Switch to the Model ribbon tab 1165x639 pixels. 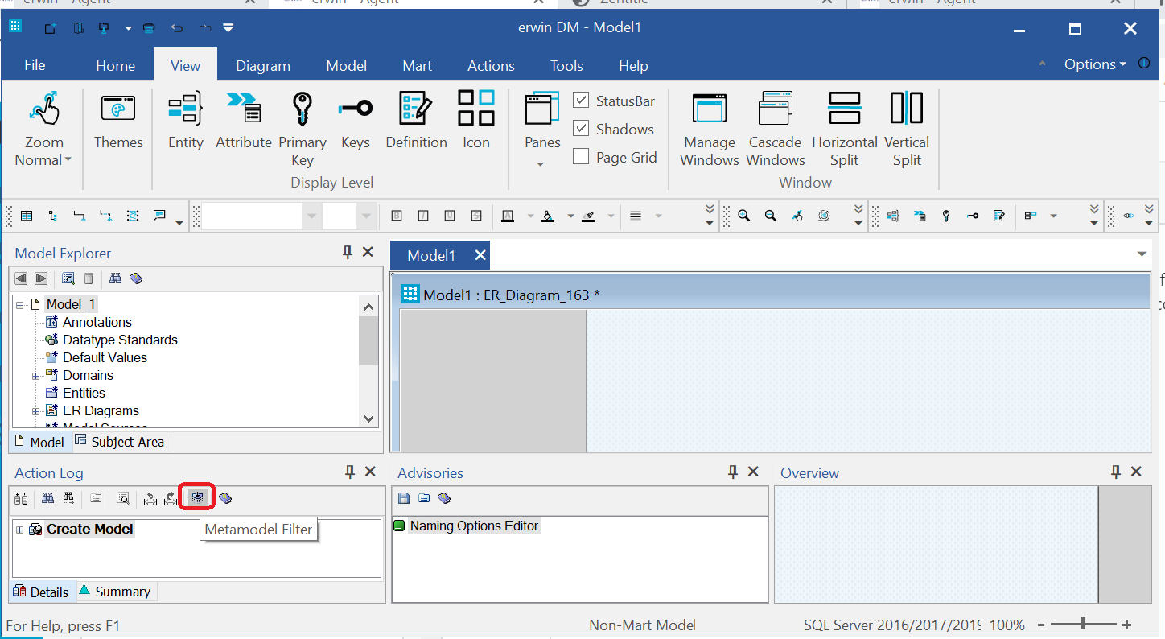[347, 66]
